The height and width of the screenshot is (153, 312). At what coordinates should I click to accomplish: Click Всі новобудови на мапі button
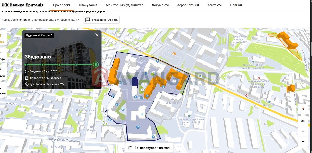tap(149, 148)
